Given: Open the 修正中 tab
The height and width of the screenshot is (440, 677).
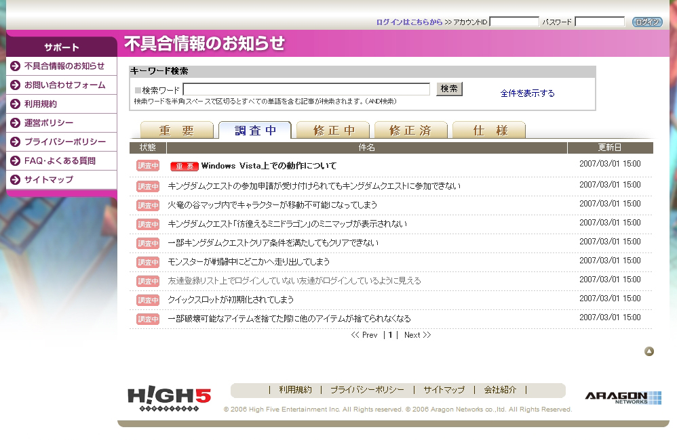Looking at the screenshot, I should point(333,131).
